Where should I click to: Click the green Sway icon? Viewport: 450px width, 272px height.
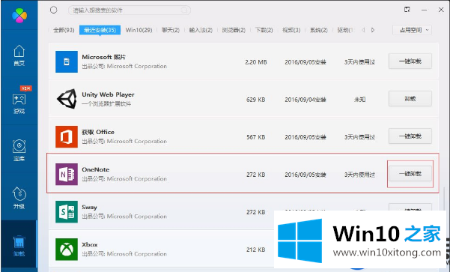[67, 212]
